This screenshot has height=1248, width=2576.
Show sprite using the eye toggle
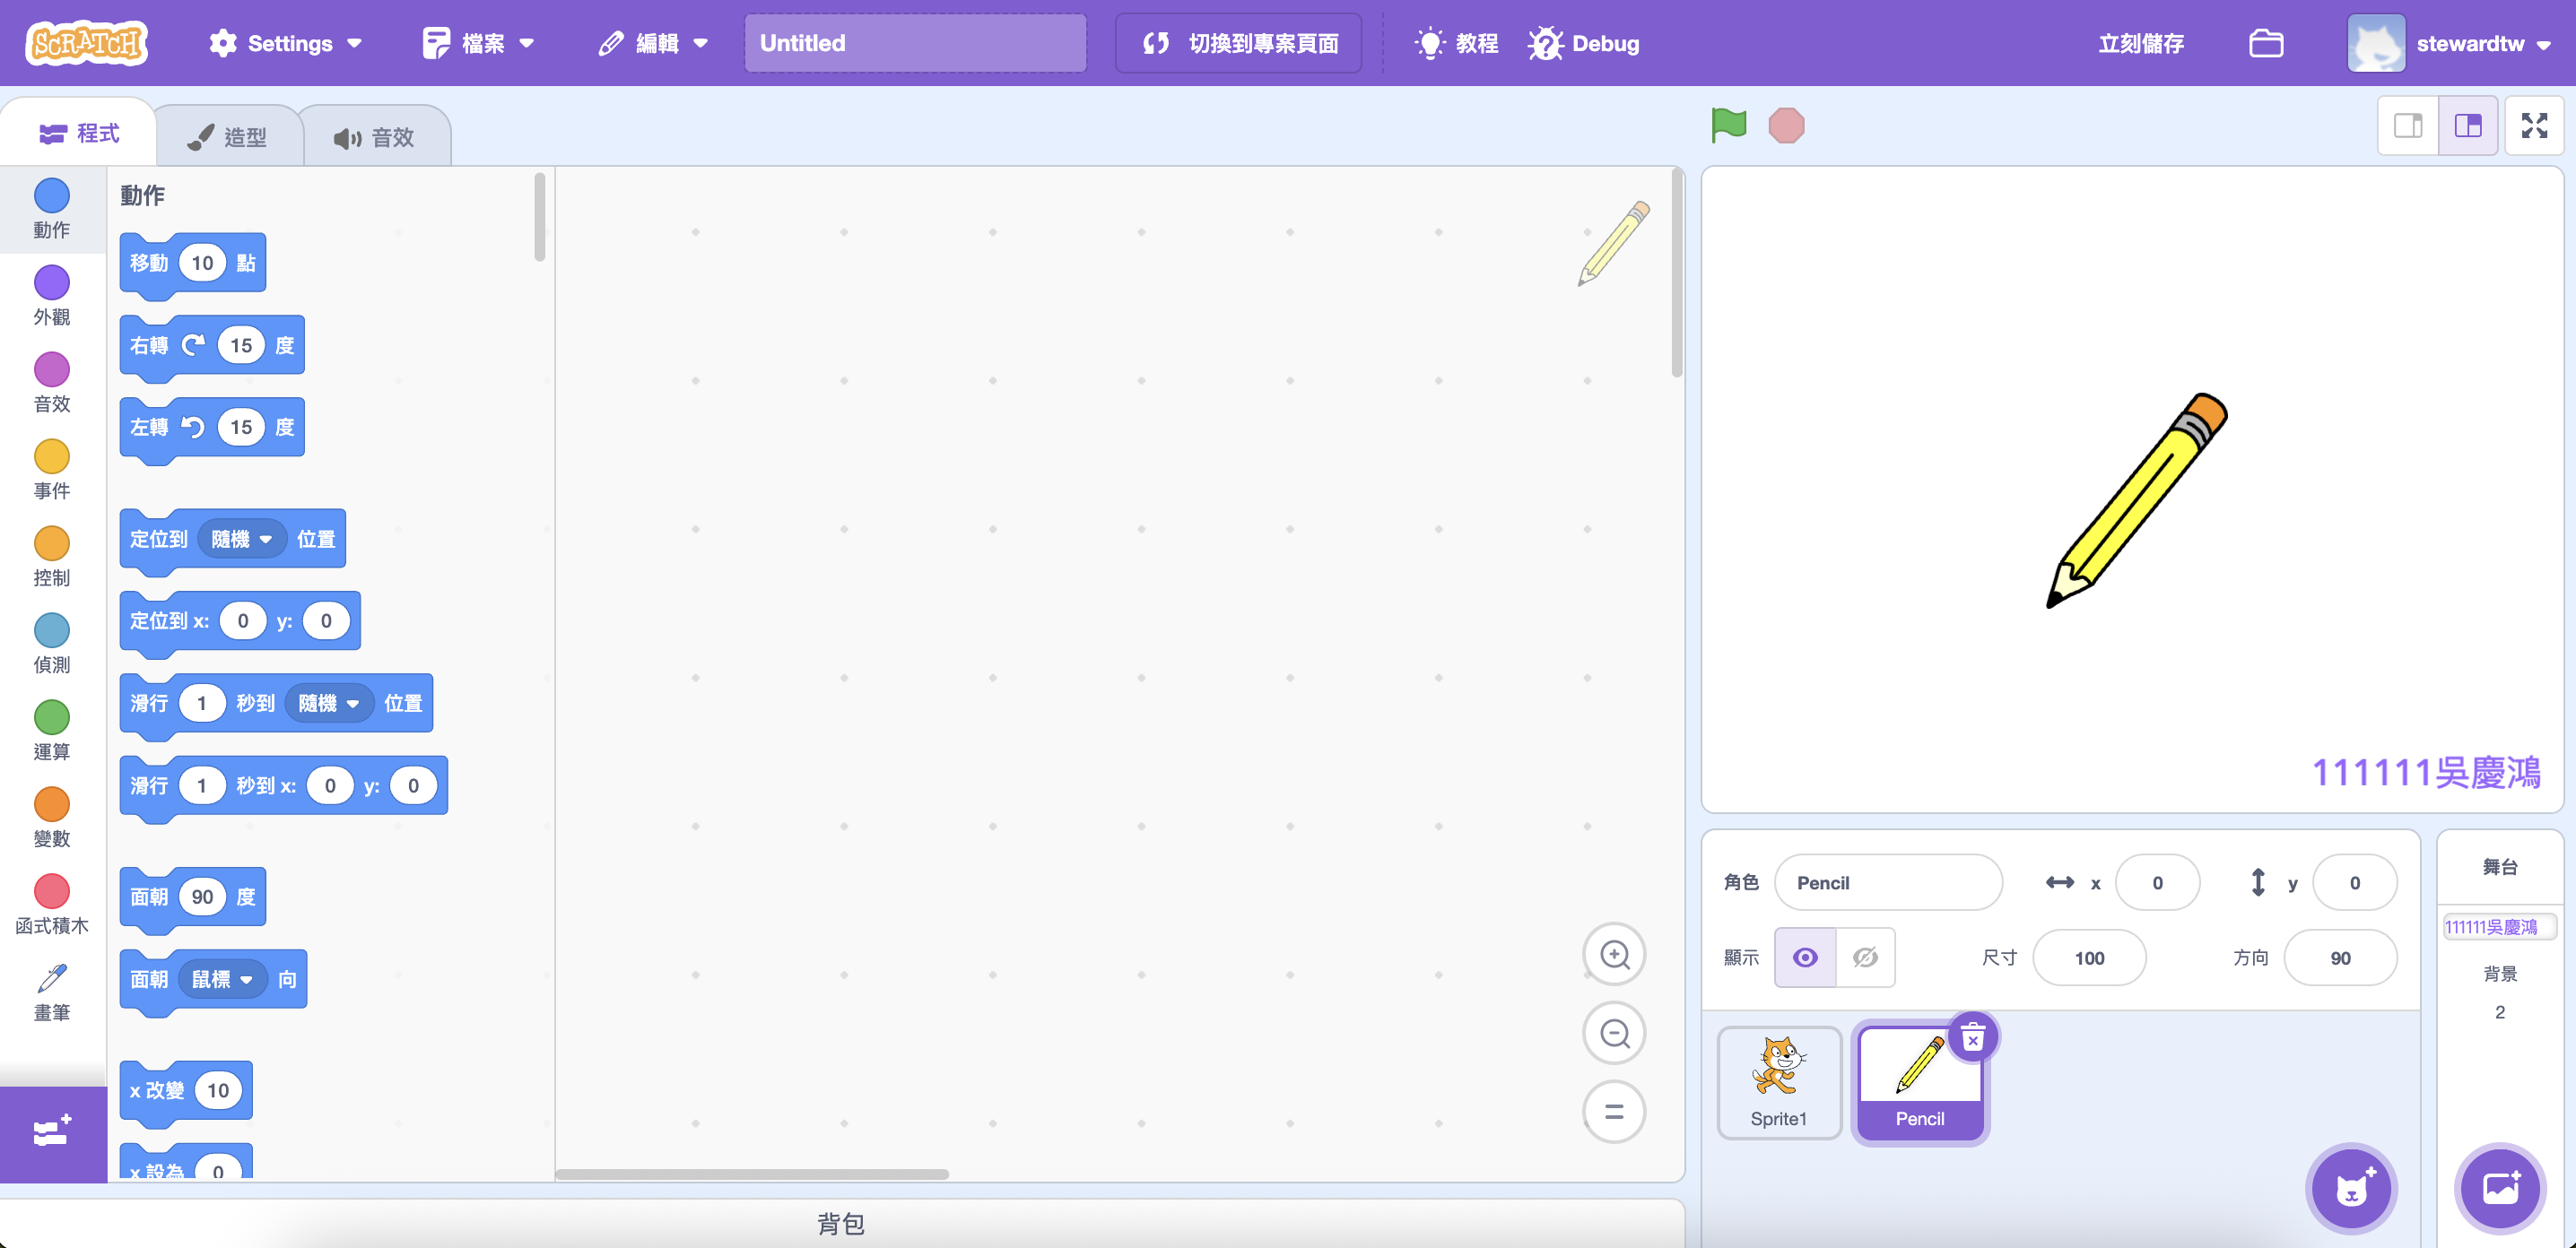(1804, 958)
